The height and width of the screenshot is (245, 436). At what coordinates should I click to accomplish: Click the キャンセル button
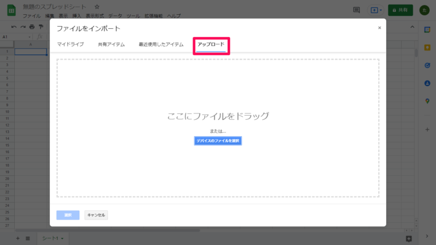coord(96,215)
